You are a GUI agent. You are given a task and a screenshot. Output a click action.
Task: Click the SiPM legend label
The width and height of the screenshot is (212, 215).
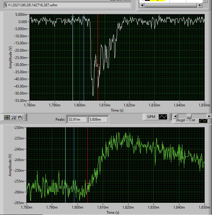[x=151, y=117]
